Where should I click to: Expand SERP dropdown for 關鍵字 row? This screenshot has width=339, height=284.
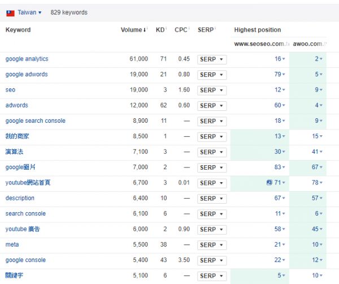pos(212,276)
